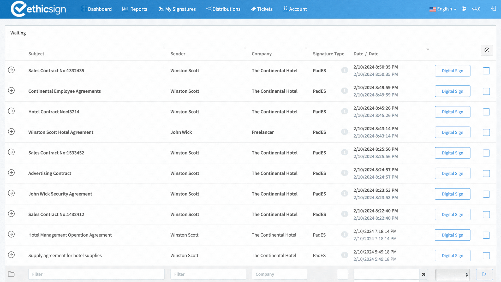501x282 pixels.
Task: Click the folder icon in filter row
Action: (x=11, y=274)
